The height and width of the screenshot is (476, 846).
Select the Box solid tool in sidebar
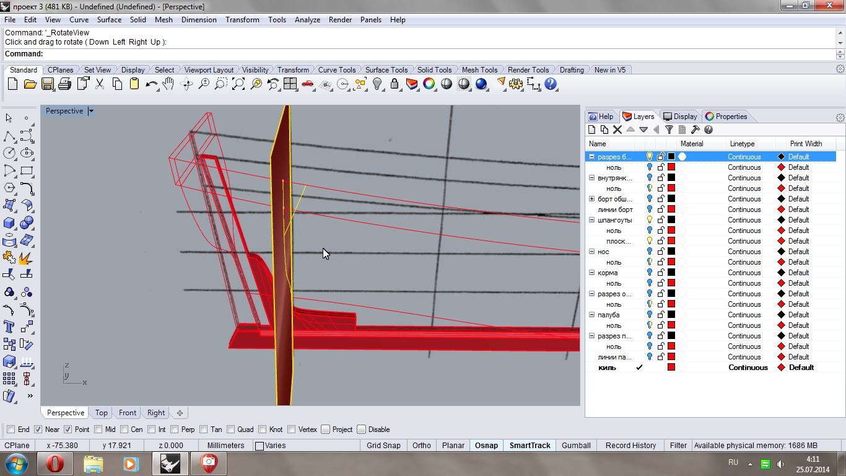[9, 223]
